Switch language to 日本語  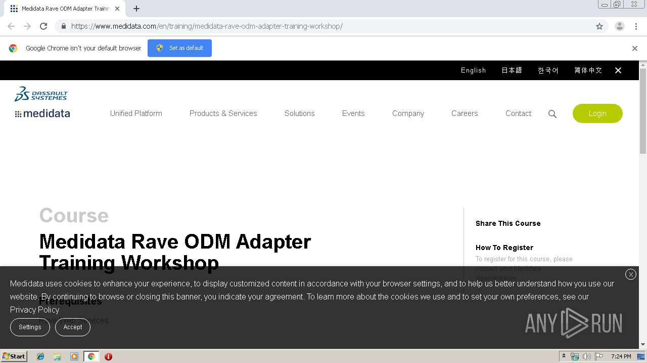(512, 71)
